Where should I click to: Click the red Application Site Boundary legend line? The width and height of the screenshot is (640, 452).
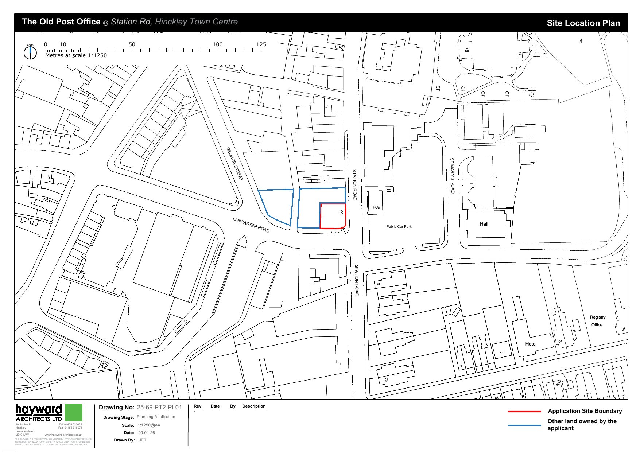(524, 412)
